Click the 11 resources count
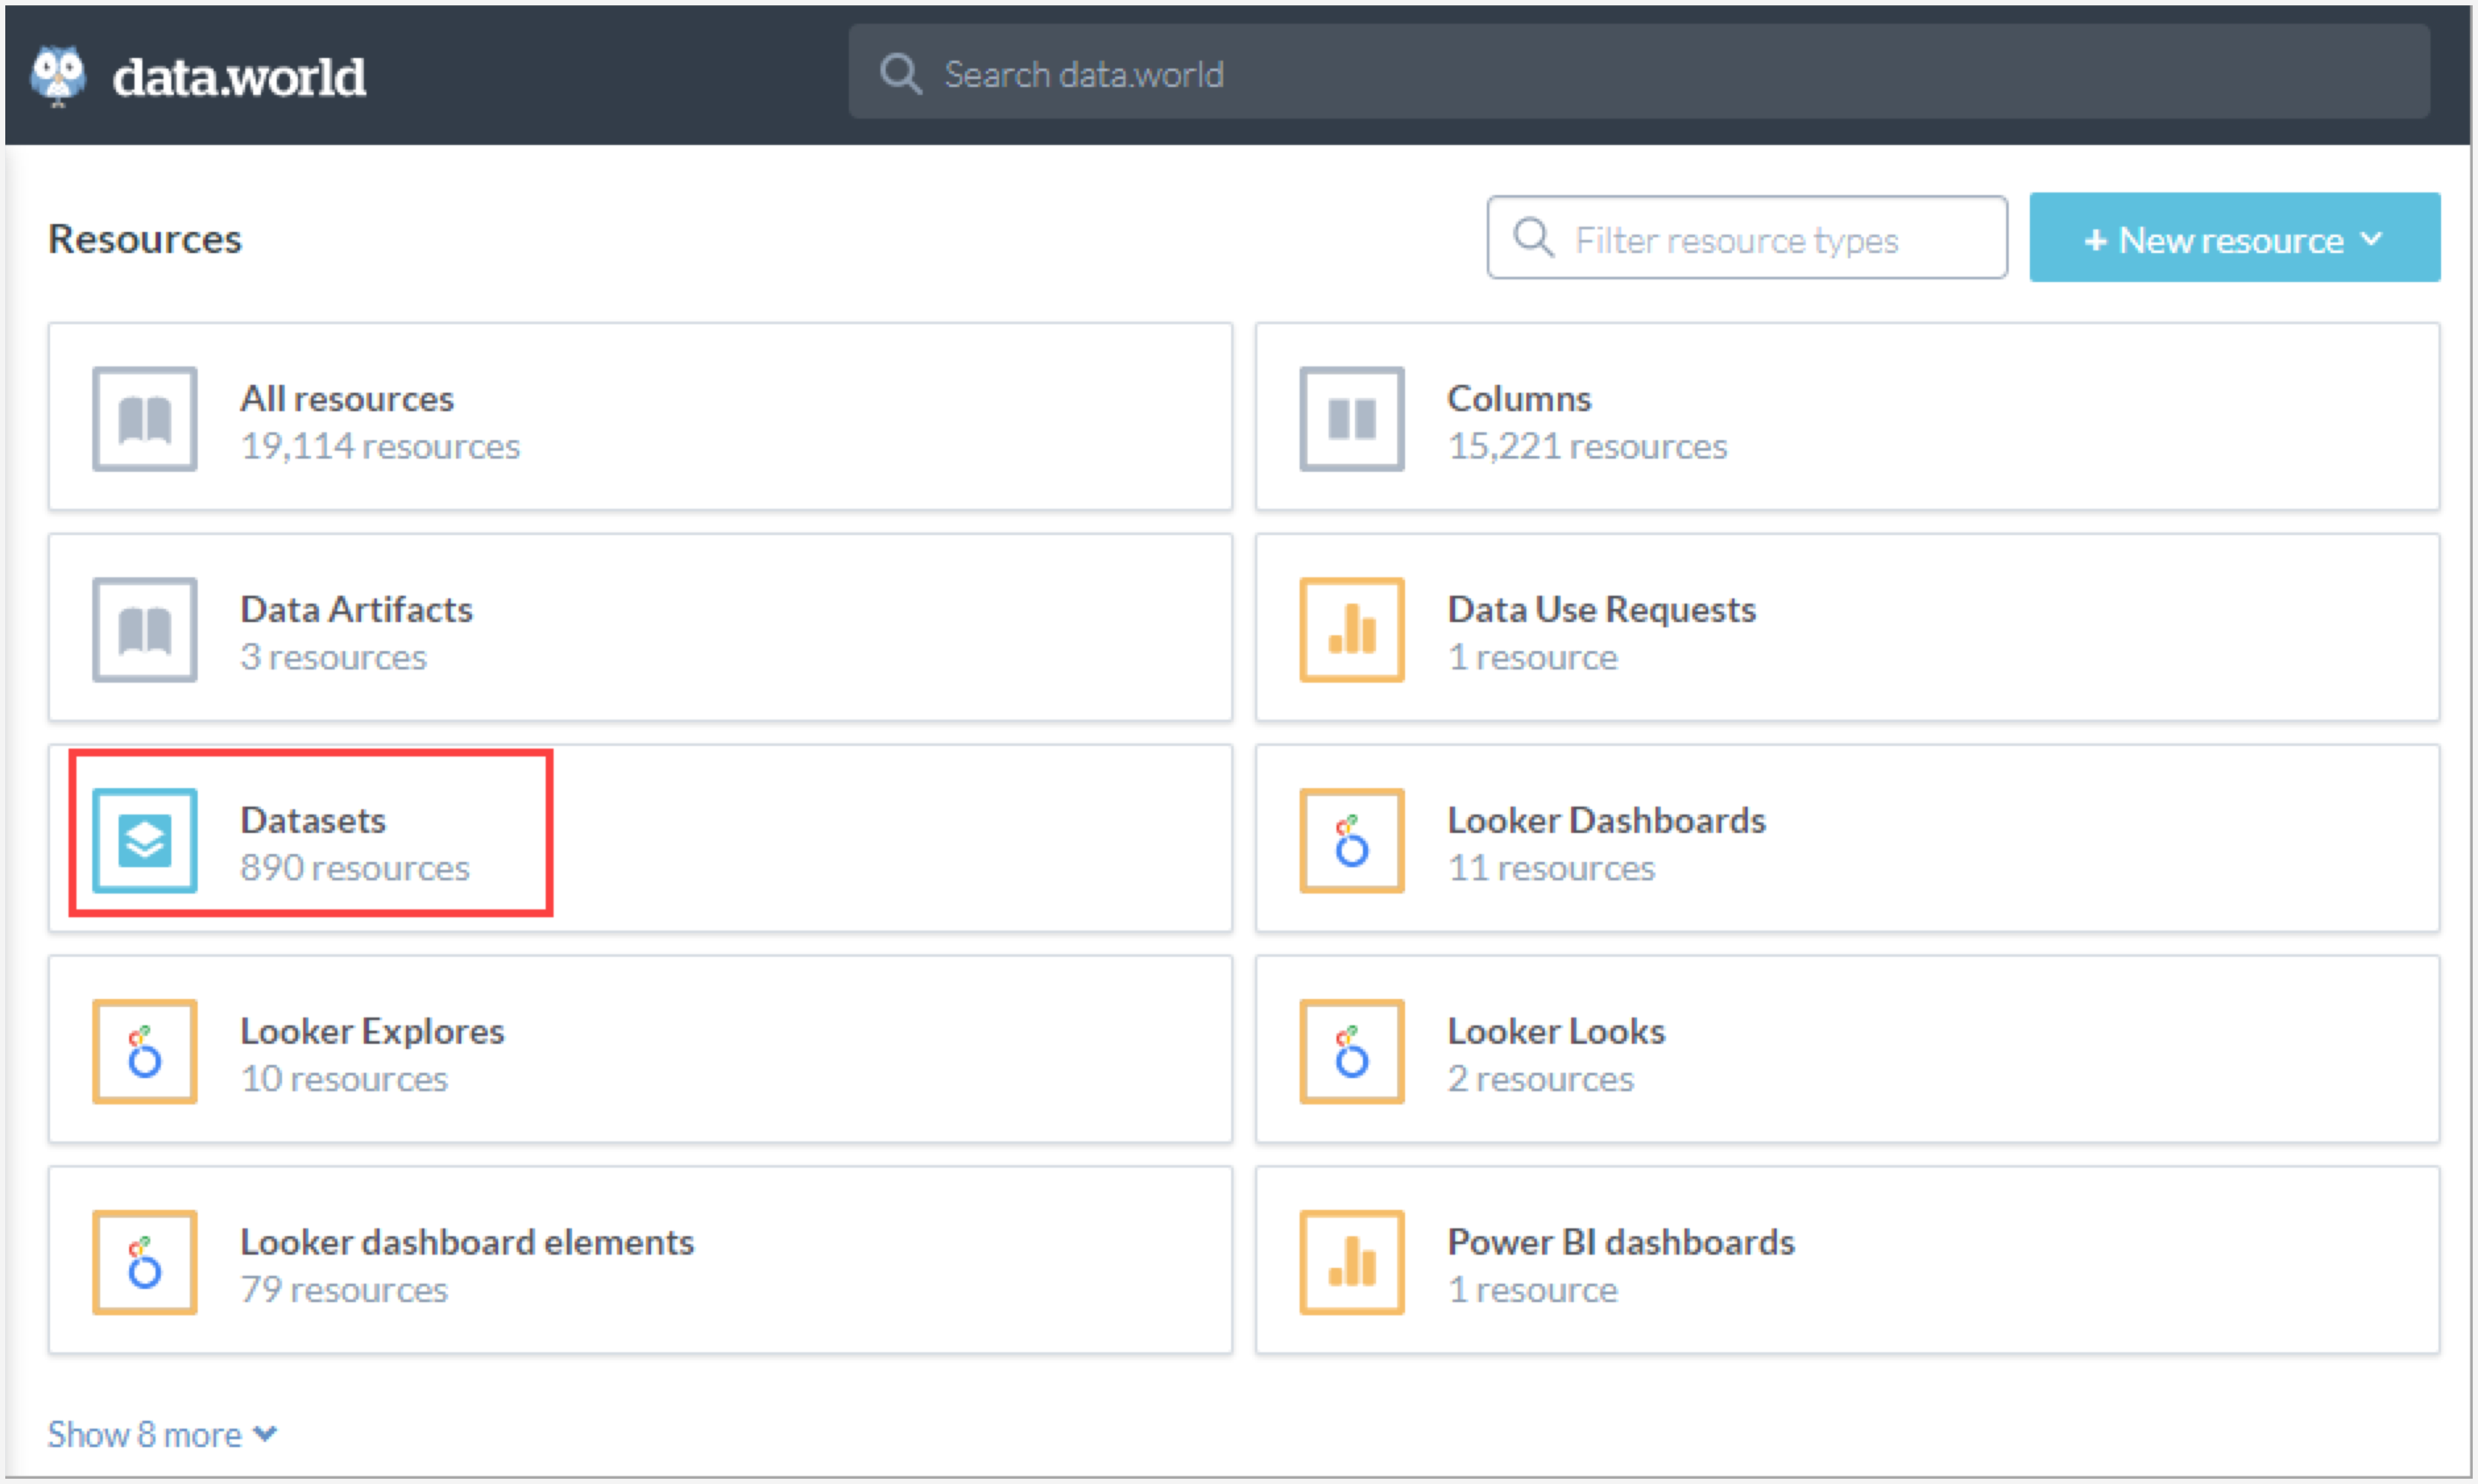This screenshot has width=2478, height=1484. click(1551, 869)
